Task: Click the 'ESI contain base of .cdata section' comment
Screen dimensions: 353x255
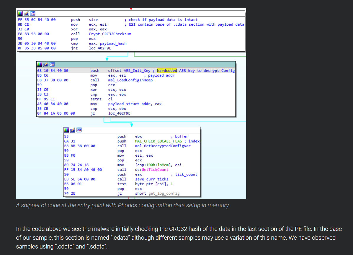Action: click(184, 24)
